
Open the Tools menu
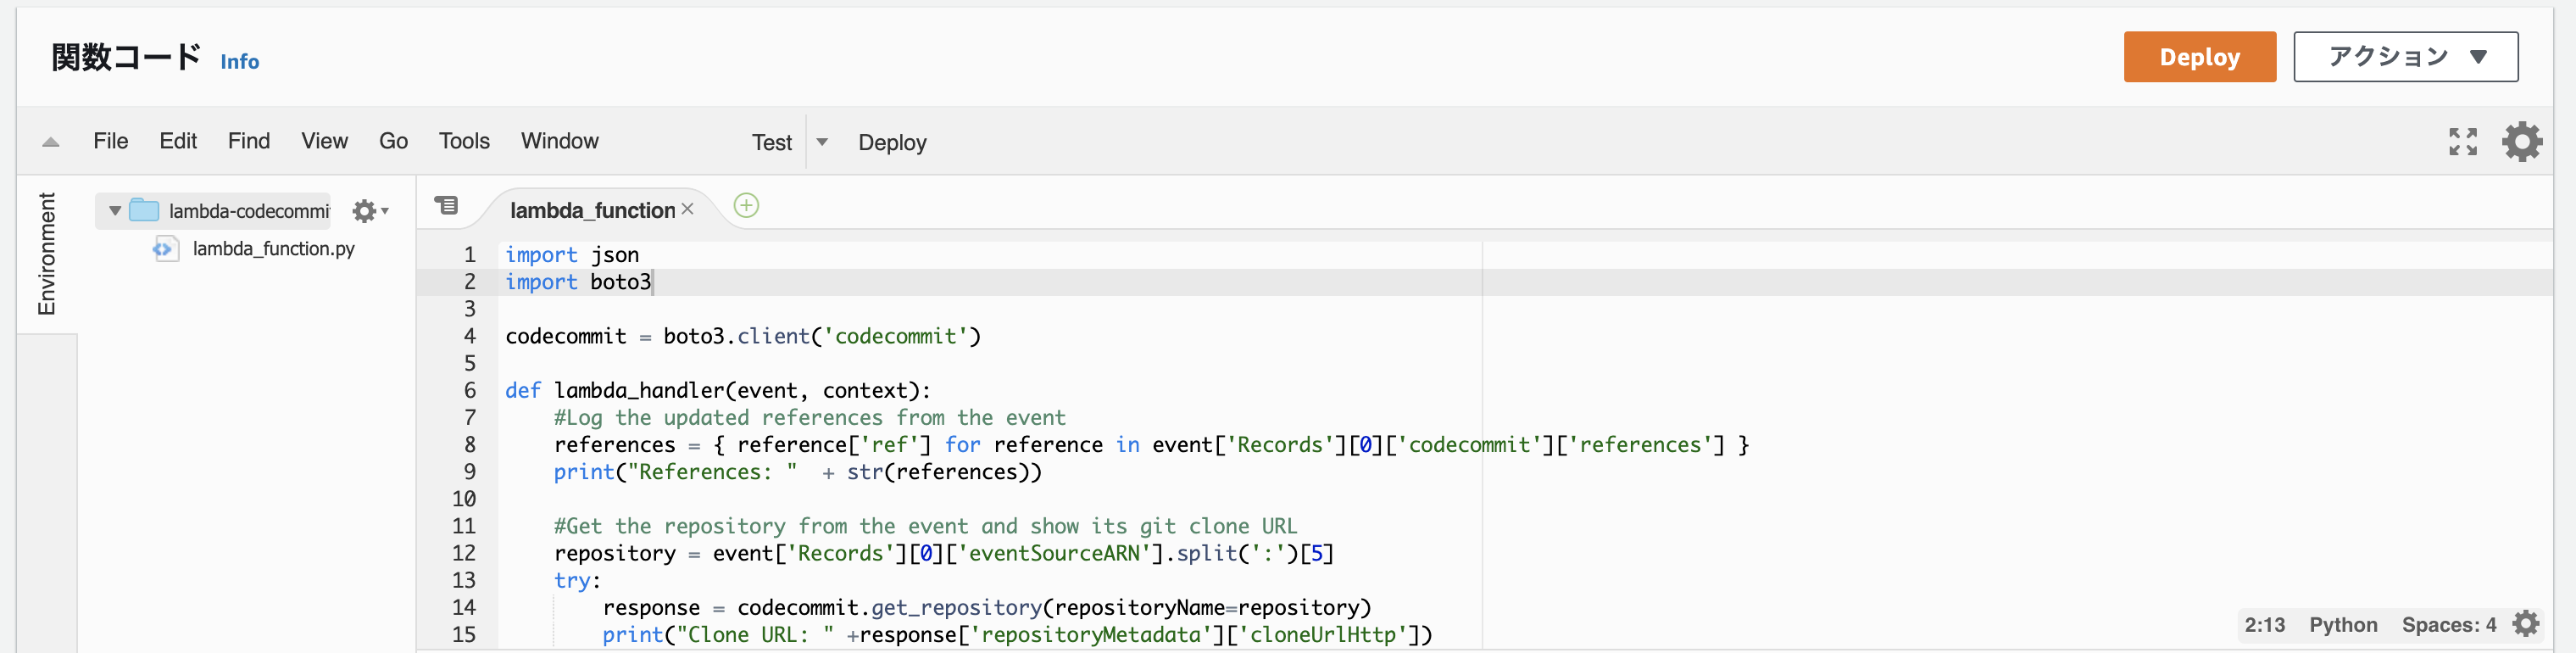464,141
